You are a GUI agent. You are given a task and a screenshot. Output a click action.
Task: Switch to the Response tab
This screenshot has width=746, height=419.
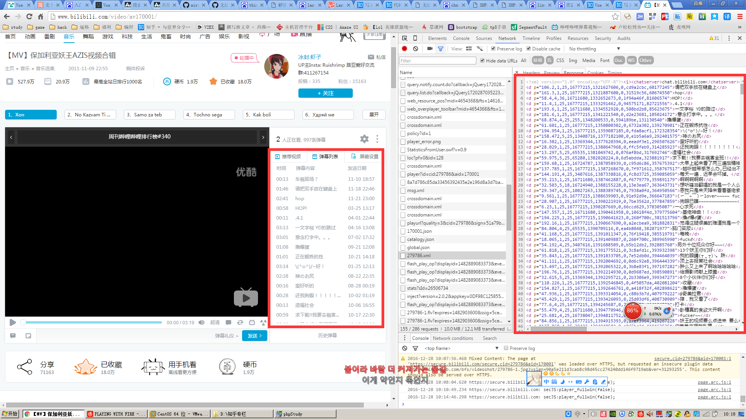point(573,73)
